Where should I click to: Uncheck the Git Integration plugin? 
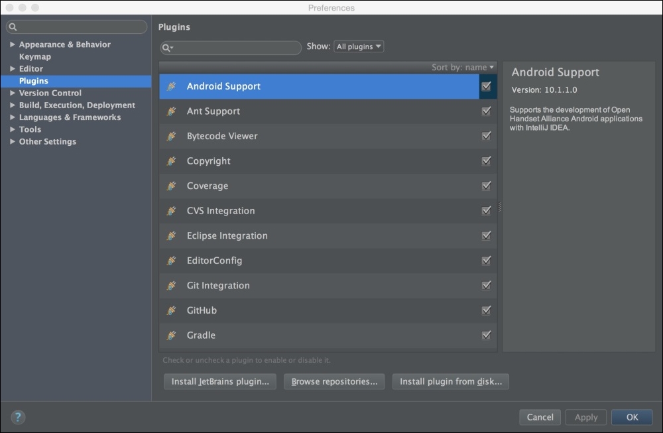tap(486, 286)
